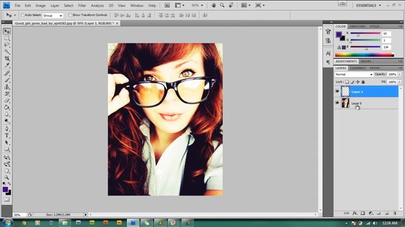Expand the Fill slider arrow

point(399,82)
